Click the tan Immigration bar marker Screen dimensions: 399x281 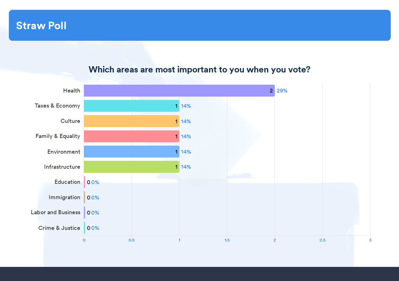click(84, 197)
